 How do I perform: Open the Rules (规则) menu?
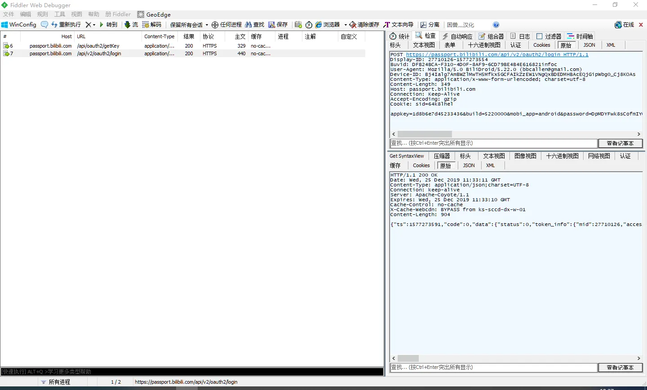click(43, 14)
